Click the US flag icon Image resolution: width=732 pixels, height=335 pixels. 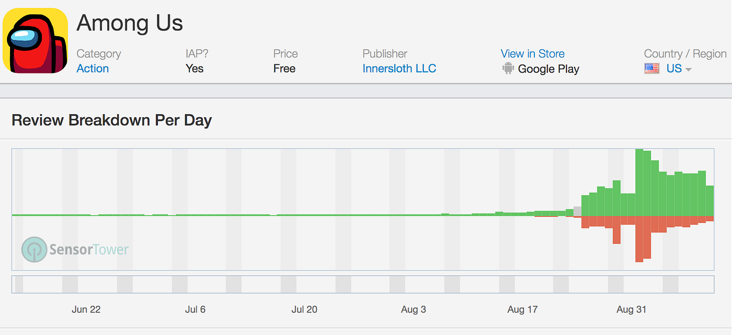pos(652,69)
